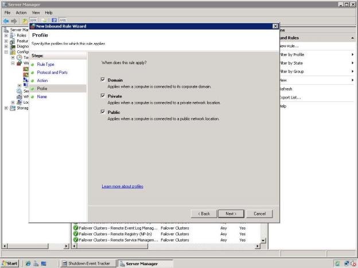Viewport: 358px width, 268px height.
Task: Click the Diagnostics node icon in tree
Action: (13, 46)
